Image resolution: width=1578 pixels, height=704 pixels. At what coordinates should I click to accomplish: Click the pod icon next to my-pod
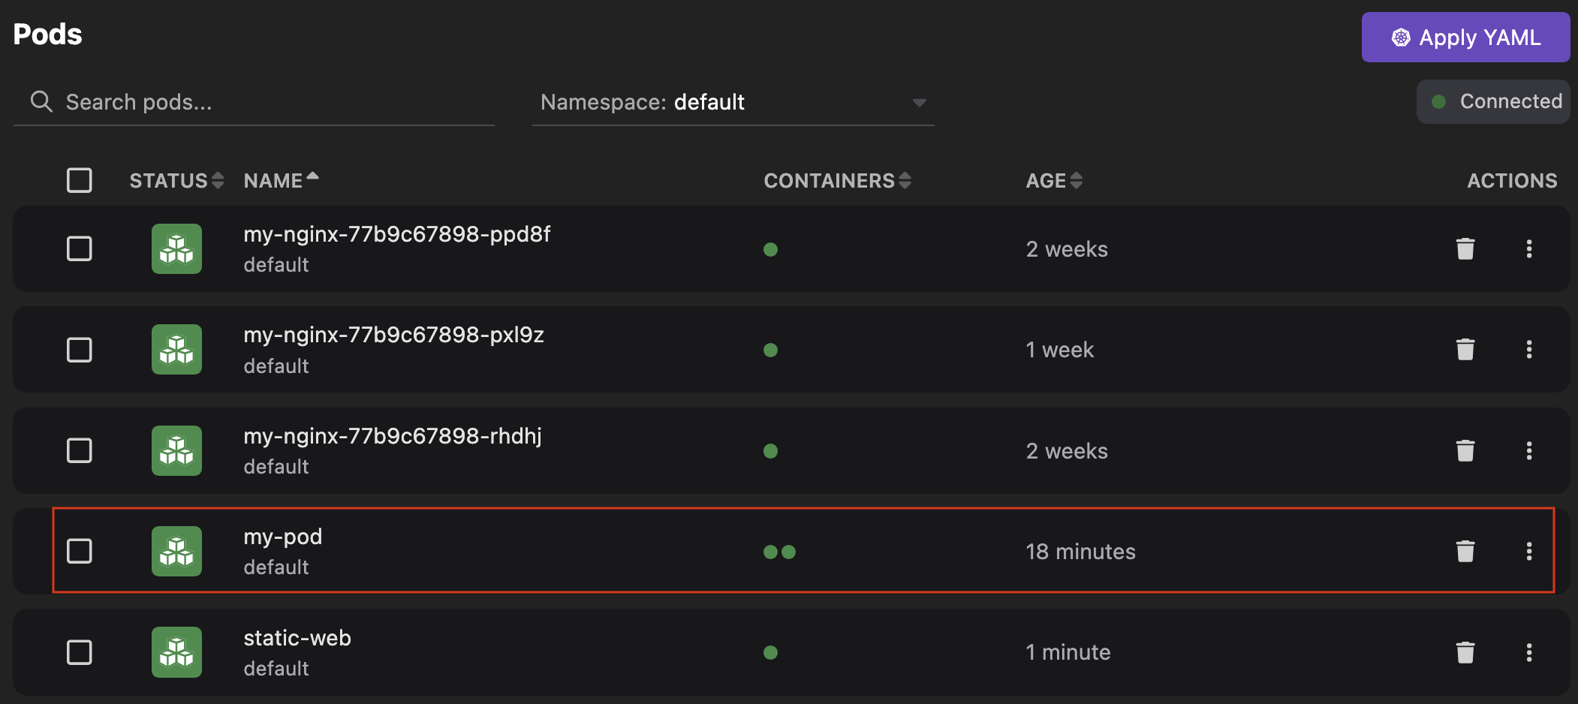pos(176,551)
